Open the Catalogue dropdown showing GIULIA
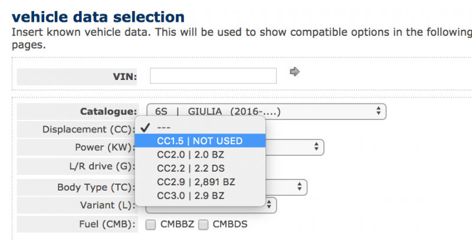Viewport: 472px width, 240px height. click(266, 111)
